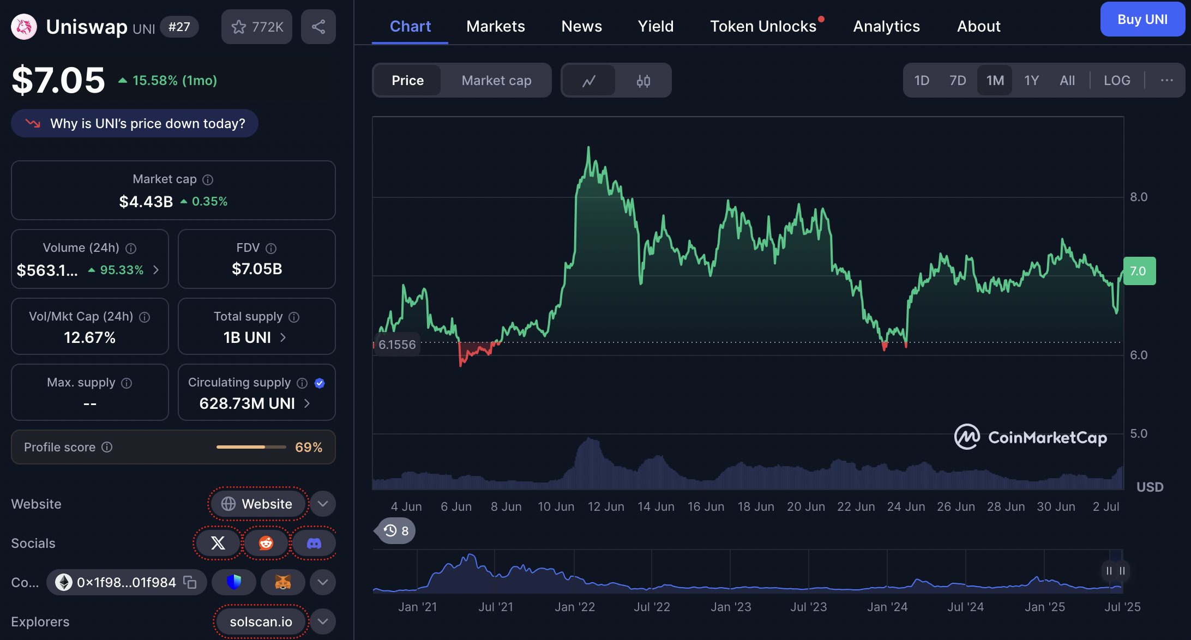Set chart range to 1D
Viewport: 1191px width, 640px height.
coord(922,81)
